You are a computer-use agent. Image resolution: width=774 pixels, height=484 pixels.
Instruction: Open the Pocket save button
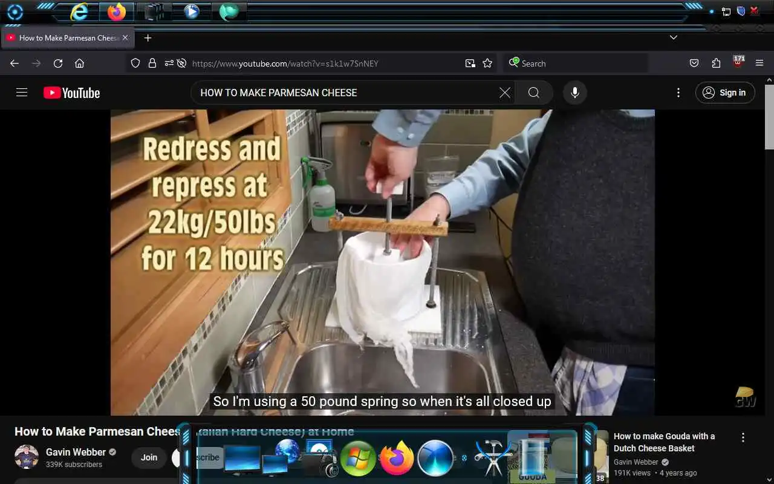[x=694, y=64]
